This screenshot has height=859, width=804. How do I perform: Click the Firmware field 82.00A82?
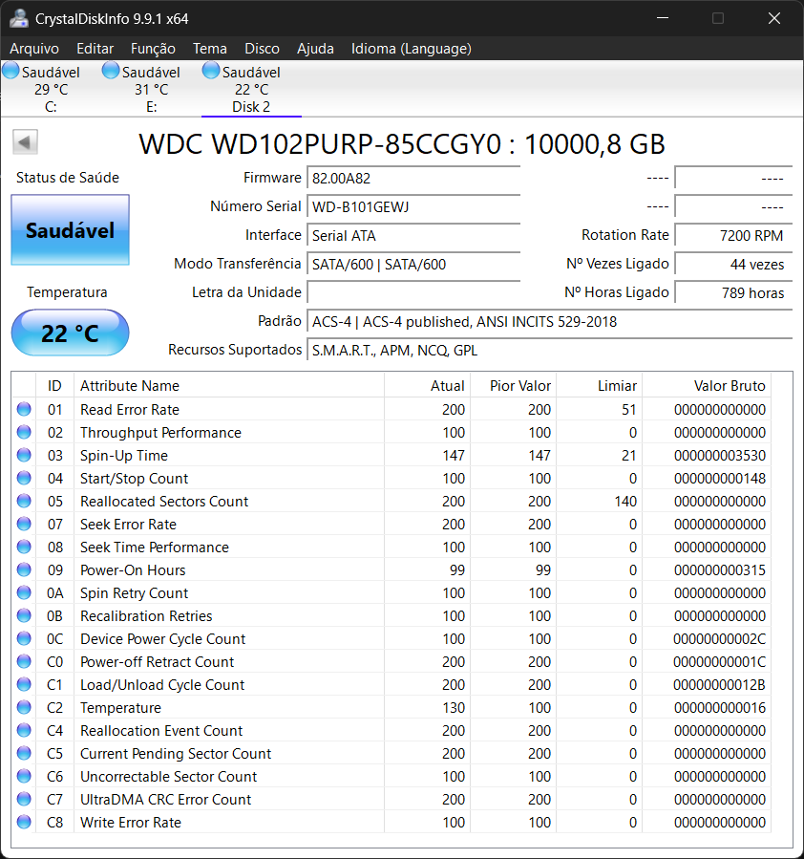click(x=413, y=178)
